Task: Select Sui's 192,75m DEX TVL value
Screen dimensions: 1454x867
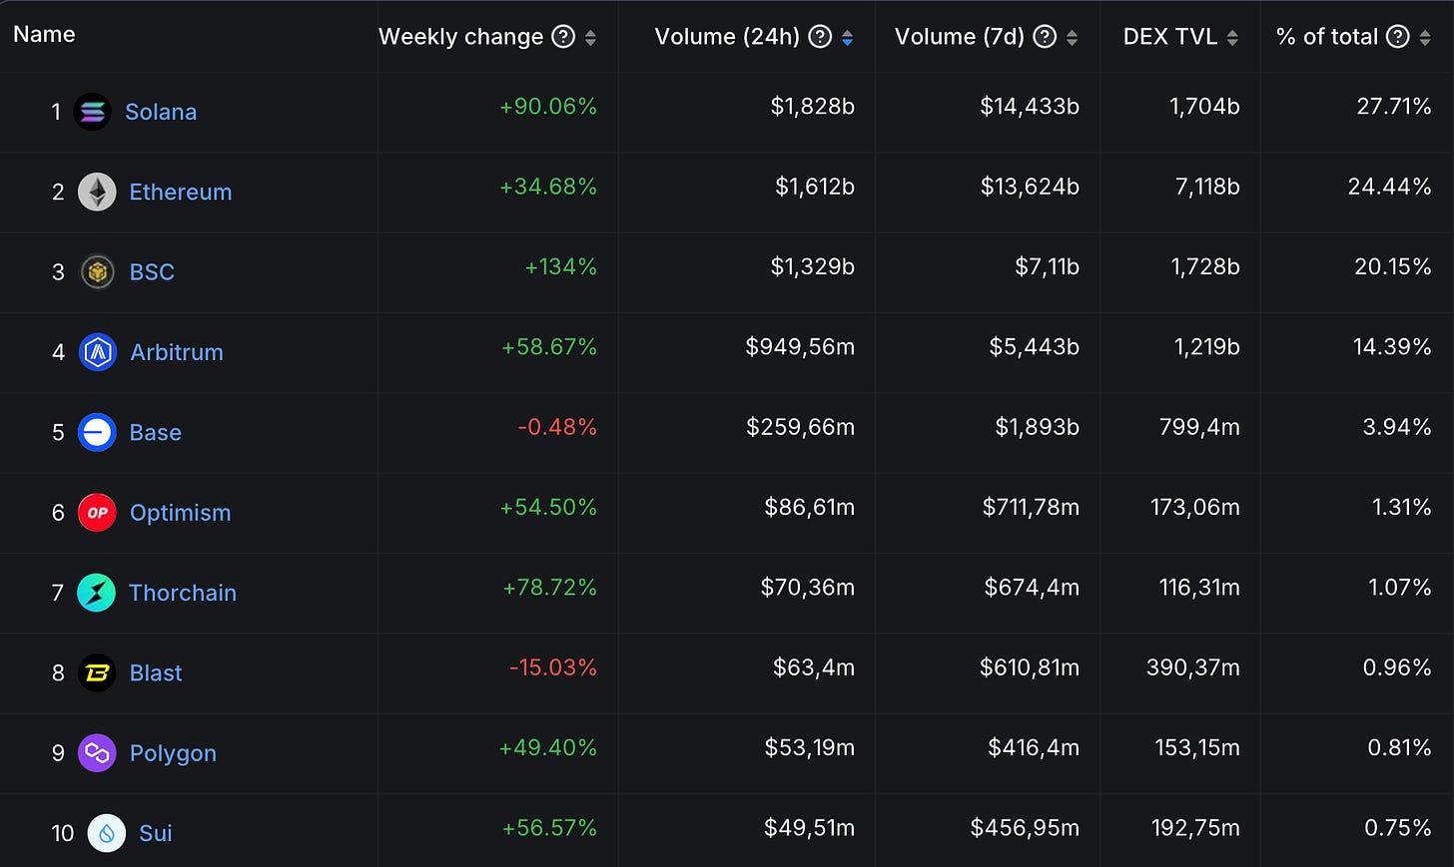Action: point(1195,828)
